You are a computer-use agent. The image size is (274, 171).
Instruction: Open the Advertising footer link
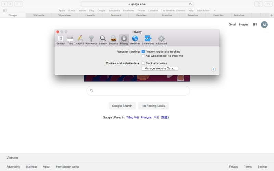13,167
